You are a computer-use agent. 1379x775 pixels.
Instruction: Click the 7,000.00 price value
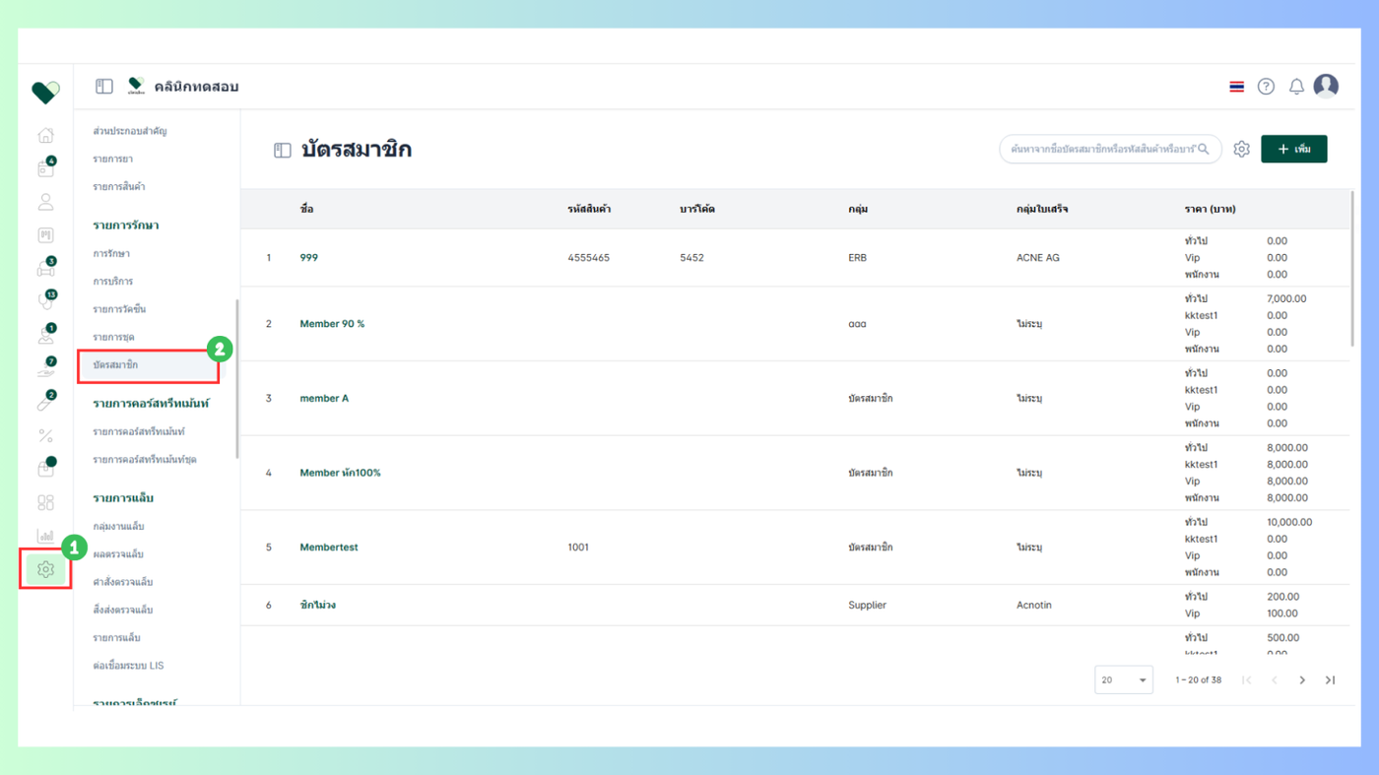coord(1286,298)
